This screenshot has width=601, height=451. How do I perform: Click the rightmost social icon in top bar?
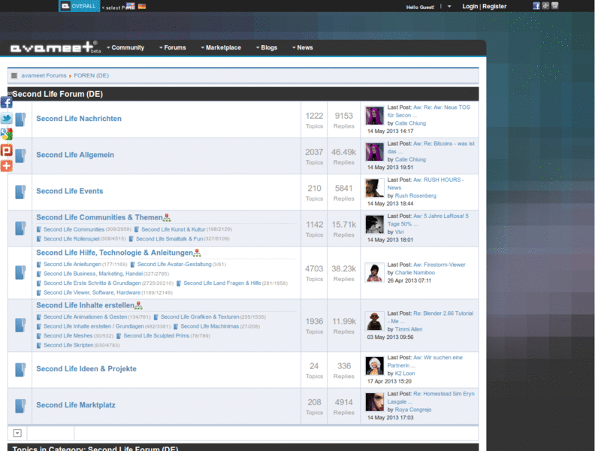(x=554, y=6)
